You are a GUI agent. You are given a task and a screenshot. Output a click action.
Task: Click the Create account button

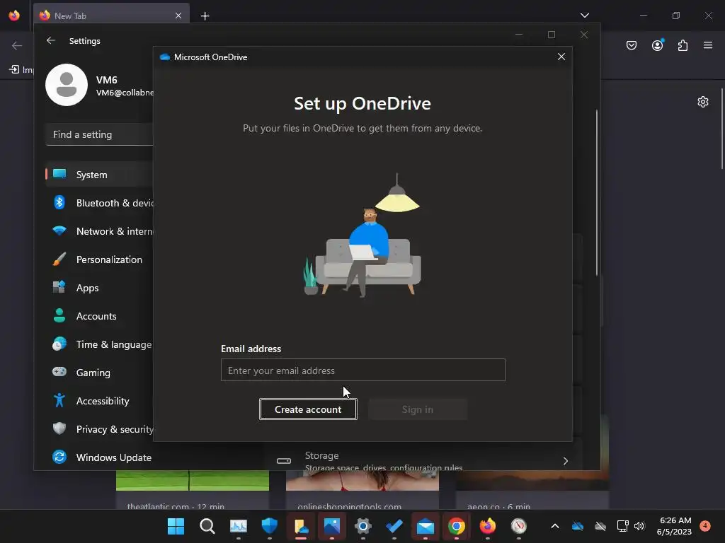click(x=308, y=409)
